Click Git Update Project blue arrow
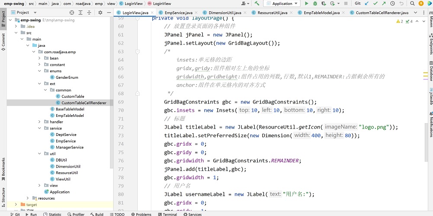 [366, 3]
